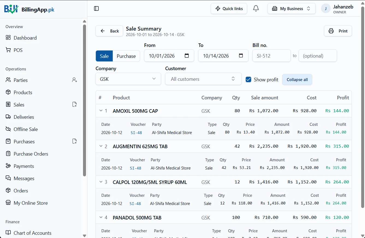Disable the Show profit checkbox
Viewport: 365px width, 238px height.
[248, 79]
